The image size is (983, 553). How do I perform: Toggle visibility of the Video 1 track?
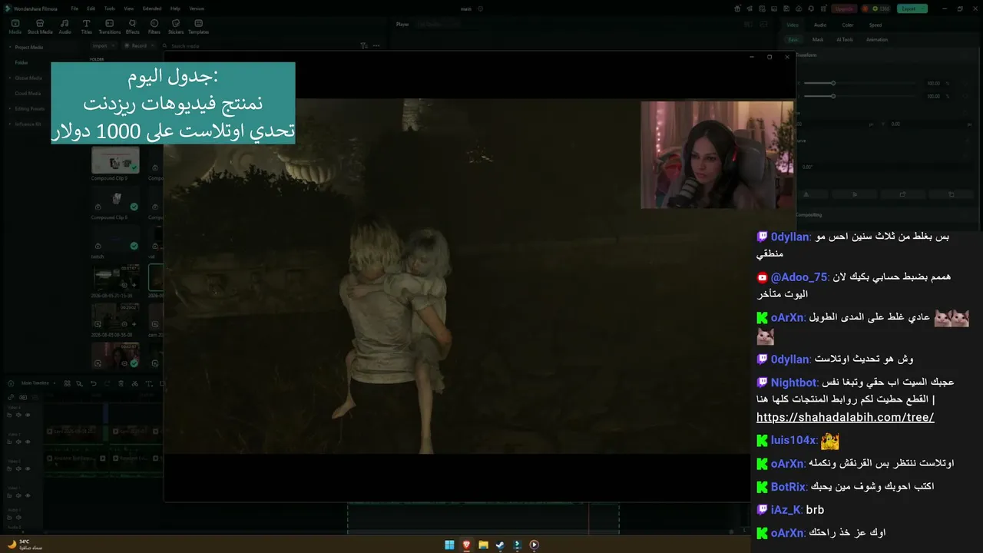pyautogui.click(x=28, y=494)
